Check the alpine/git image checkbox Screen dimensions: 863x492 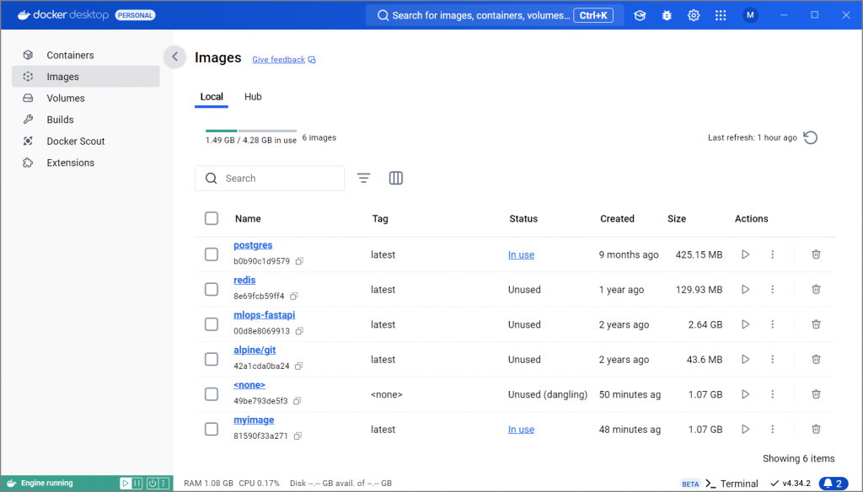click(212, 360)
